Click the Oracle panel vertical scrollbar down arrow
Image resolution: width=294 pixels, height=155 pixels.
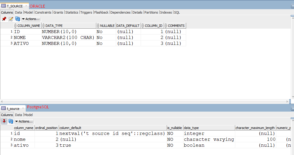[x=293, y=97]
